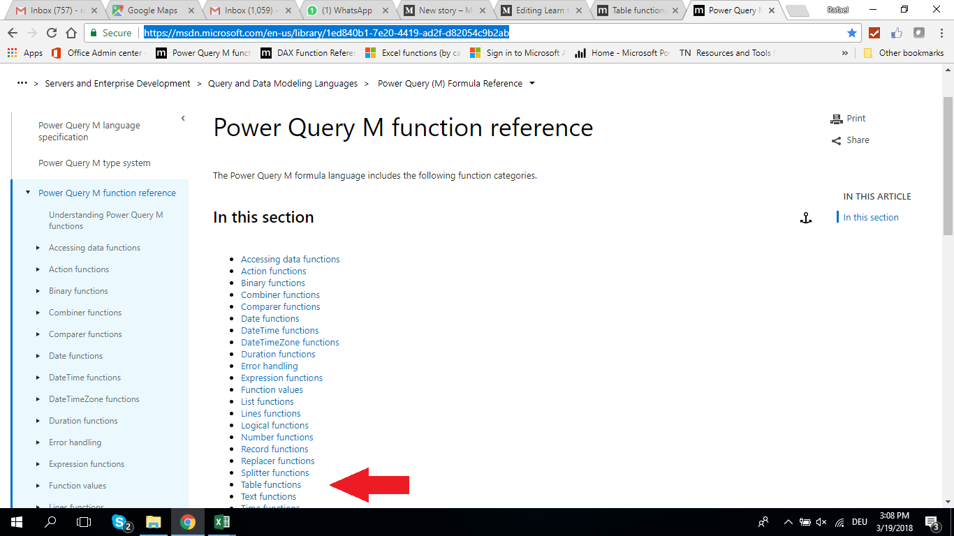Click In this section under IN THIS ARTICLE
Viewport: 954px width, 536px height.
tap(869, 217)
